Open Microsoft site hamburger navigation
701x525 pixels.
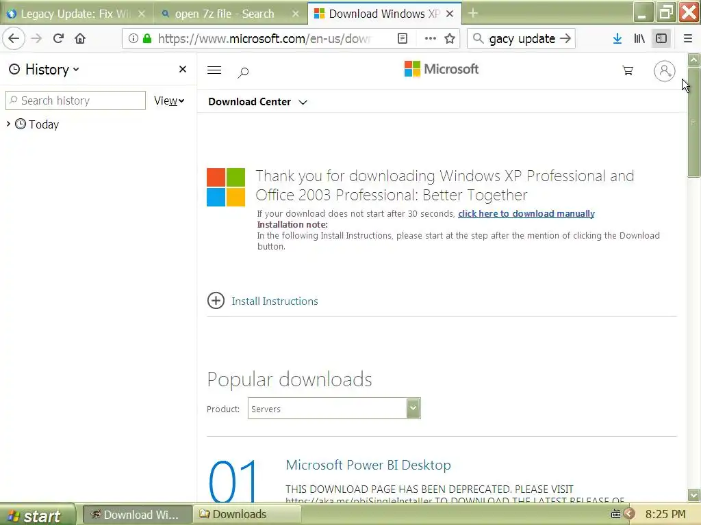214,70
